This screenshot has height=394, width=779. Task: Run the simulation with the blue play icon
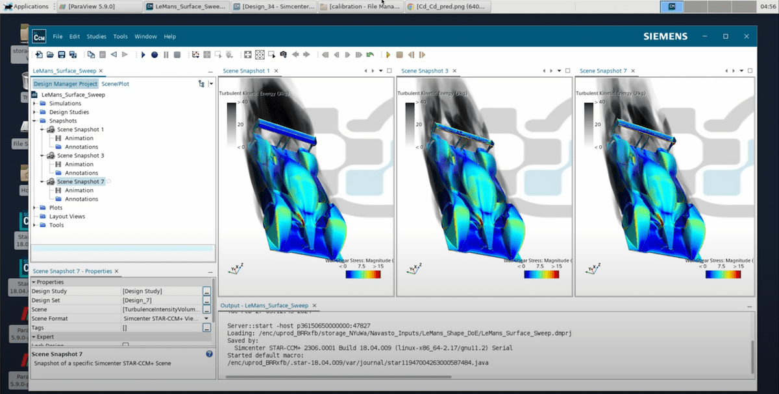tap(144, 54)
